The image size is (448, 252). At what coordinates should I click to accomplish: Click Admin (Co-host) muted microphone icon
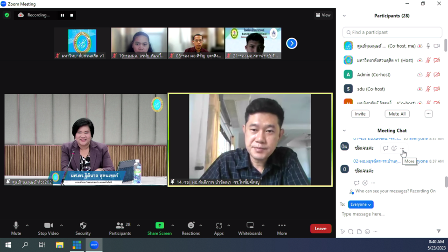[428, 75]
